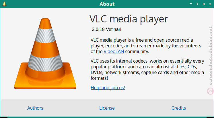Click the paragraph starting 'VLC uses its internal codecs'
The image size is (214, 118).
pos(147,69)
